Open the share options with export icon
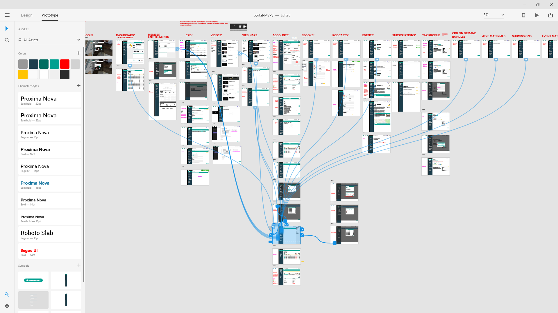558x313 pixels. [550, 15]
